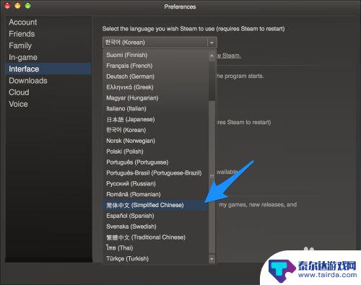Screen dimensions: 361x285
Task: Collapse the language combo box showing Korean
Action: click(160, 43)
